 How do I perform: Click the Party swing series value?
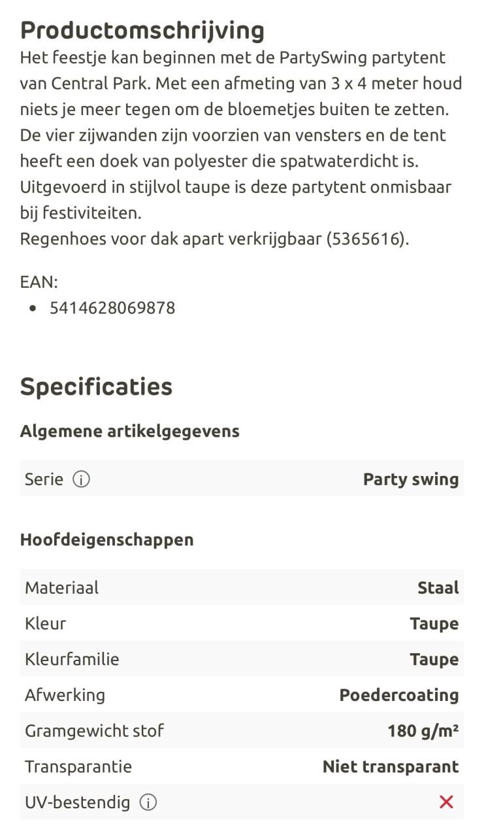click(x=411, y=480)
